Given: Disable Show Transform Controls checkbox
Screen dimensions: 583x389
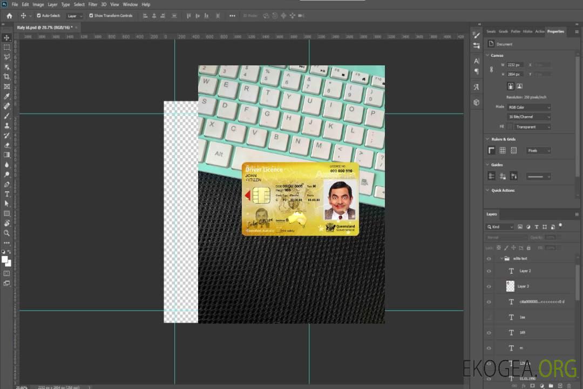Looking at the screenshot, I should (91, 16).
